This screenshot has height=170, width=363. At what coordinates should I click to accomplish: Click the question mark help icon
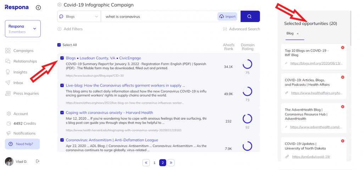10,144
